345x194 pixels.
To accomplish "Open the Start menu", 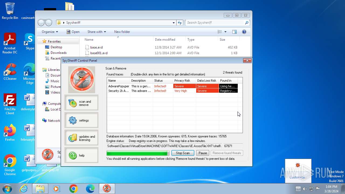I will click(7, 189).
